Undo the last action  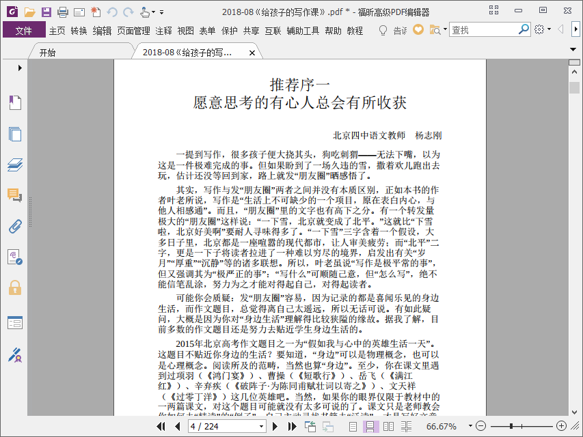click(x=112, y=12)
